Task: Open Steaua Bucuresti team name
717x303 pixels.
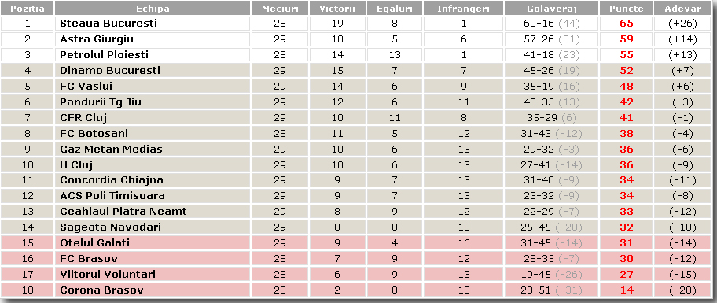Action: point(108,24)
